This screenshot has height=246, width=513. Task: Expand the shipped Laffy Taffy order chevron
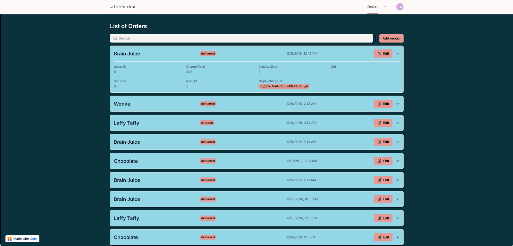pyautogui.click(x=398, y=123)
